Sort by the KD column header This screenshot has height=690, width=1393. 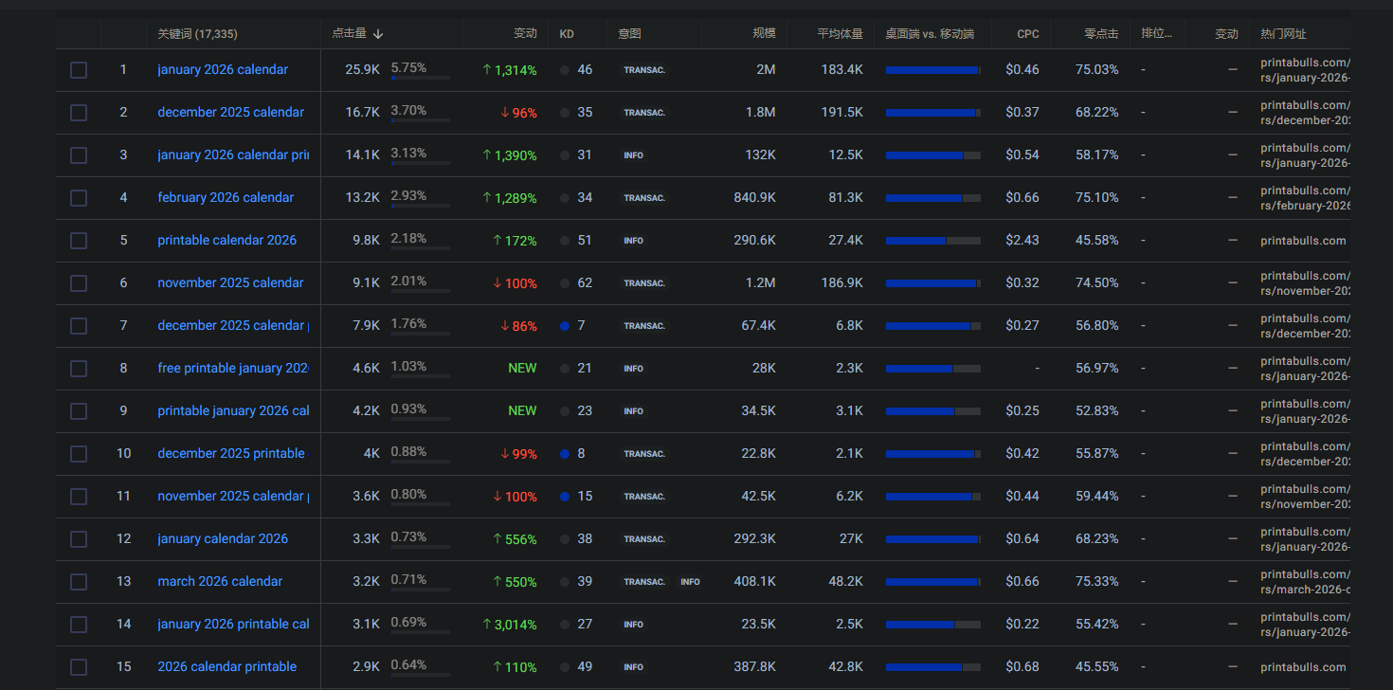[x=567, y=34]
